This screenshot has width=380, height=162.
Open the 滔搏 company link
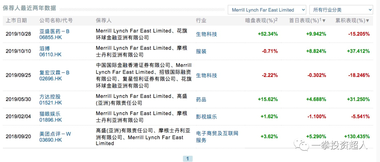coord(45,48)
